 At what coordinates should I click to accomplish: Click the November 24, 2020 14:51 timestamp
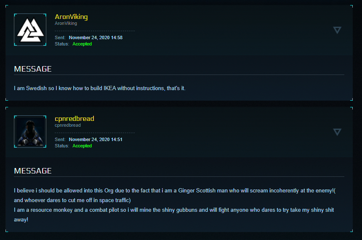[96, 139]
